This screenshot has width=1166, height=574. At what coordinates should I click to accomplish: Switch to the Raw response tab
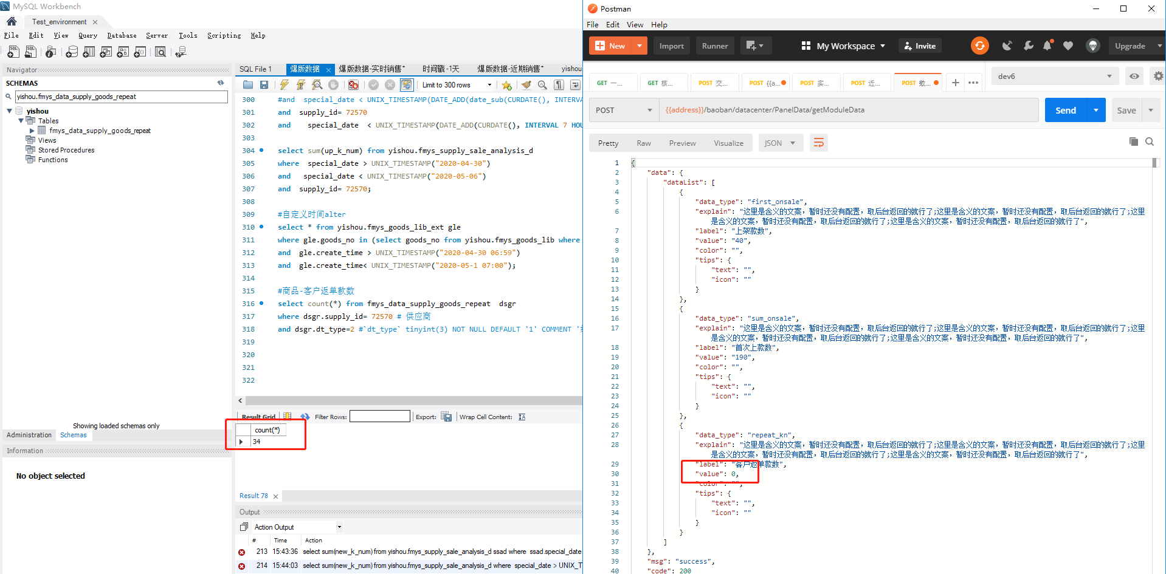(644, 143)
